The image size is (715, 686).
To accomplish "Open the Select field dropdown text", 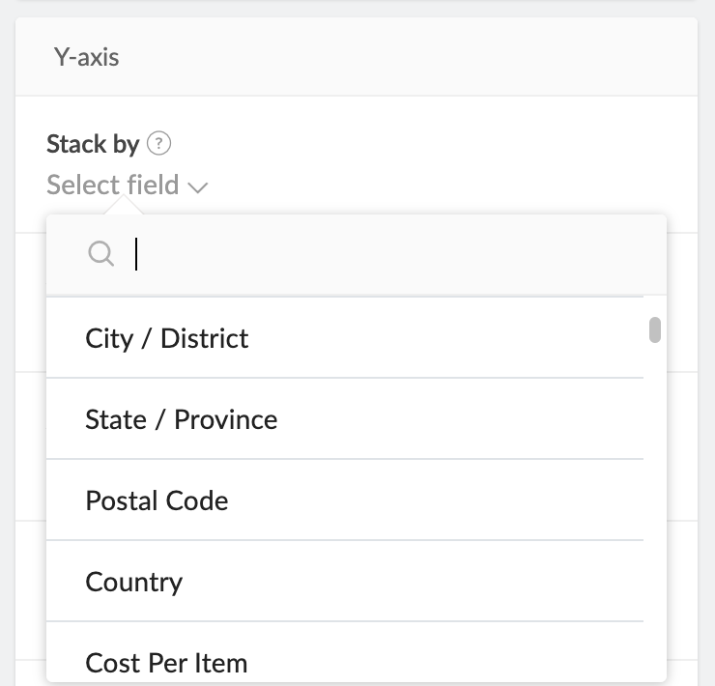I will [113, 185].
